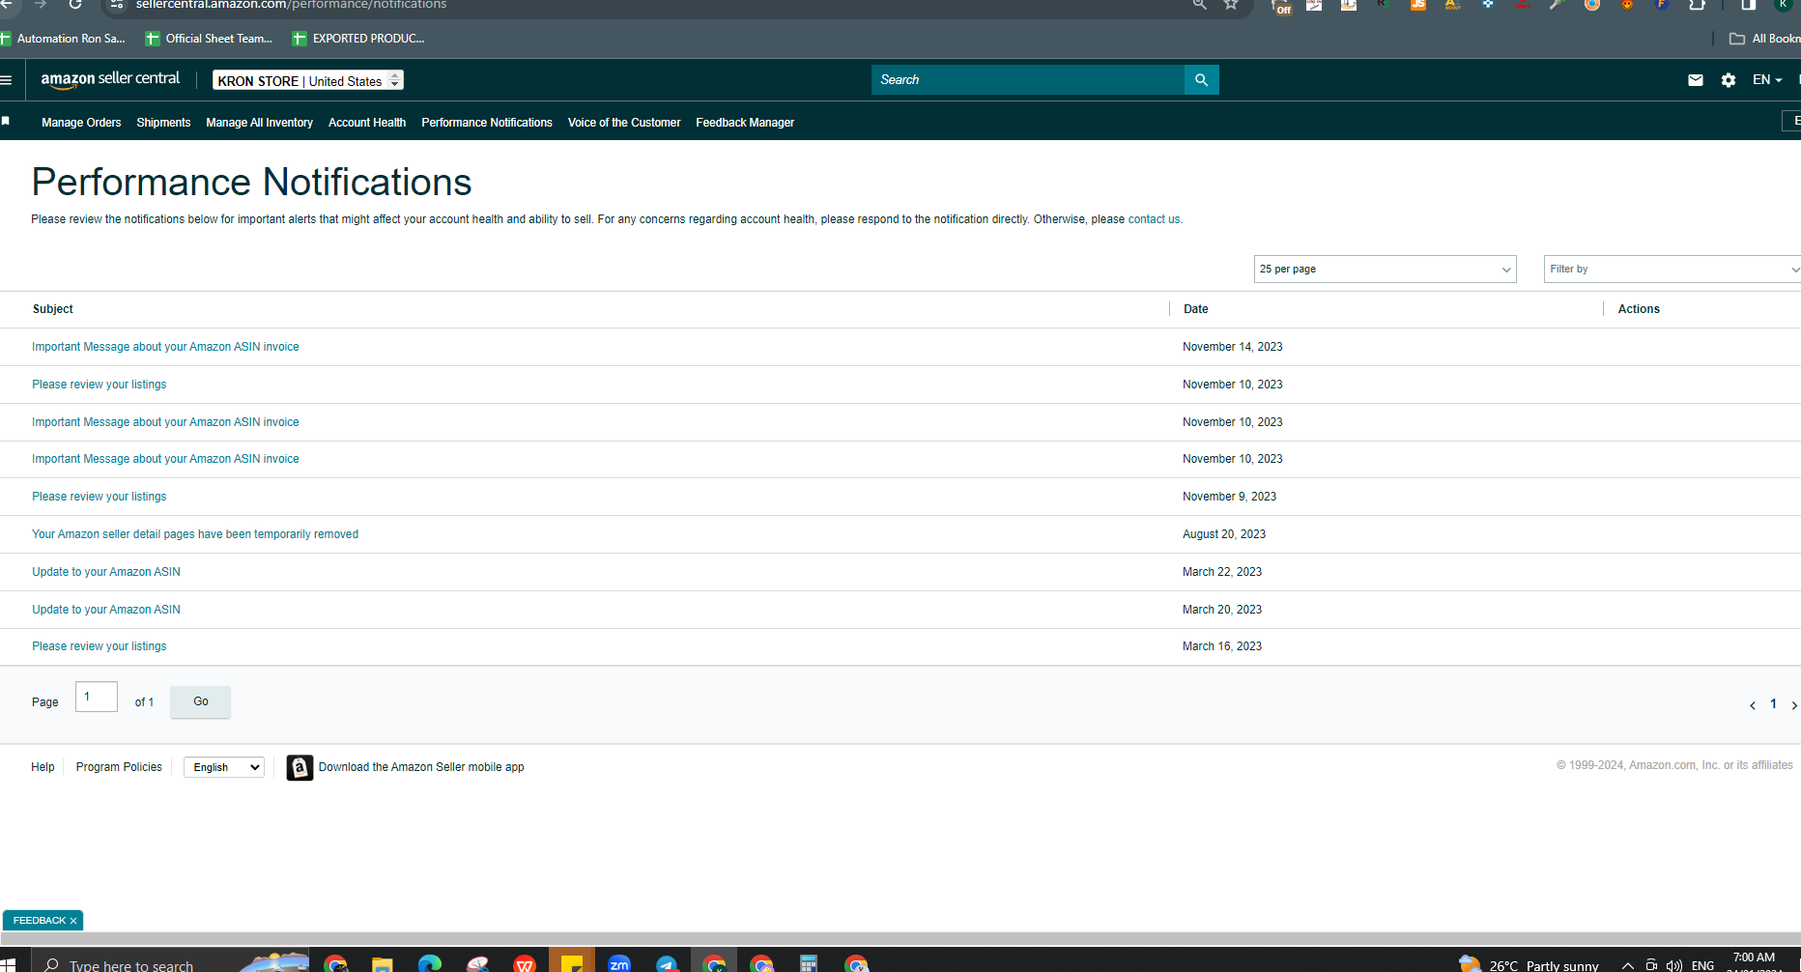Click Download the Amazon Seller mobile app
1801x972 pixels.
point(421,767)
